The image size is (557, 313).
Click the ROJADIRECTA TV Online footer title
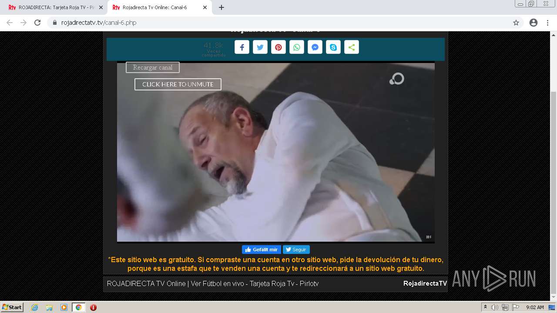[x=213, y=283]
